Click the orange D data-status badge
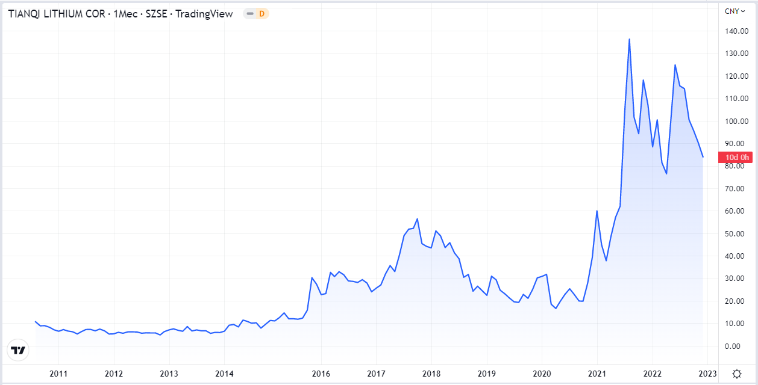The image size is (758, 385). click(262, 13)
